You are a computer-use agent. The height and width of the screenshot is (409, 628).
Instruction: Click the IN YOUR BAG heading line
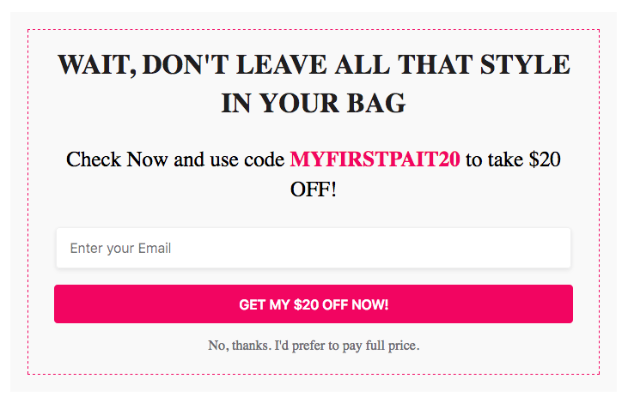[x=314, y=103]
